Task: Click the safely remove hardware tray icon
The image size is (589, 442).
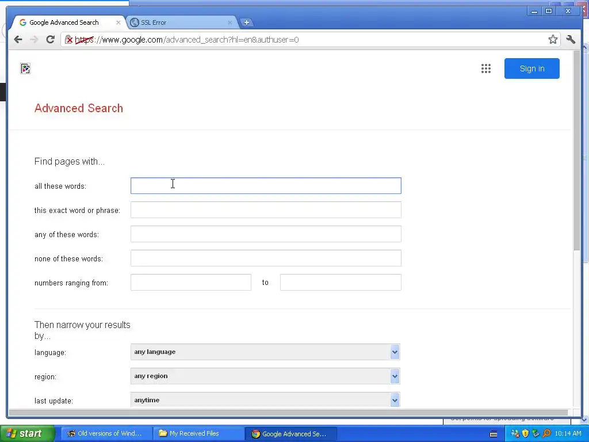Action: 536,434
